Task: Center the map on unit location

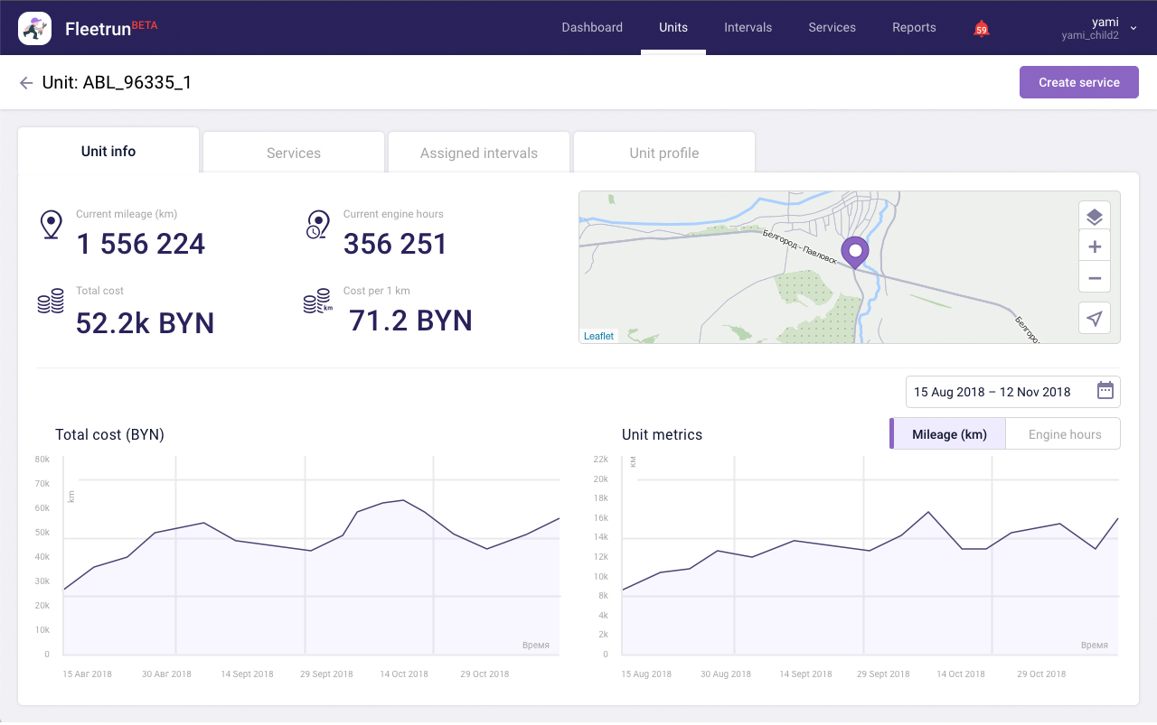Action: click(x=1094, y=318)
